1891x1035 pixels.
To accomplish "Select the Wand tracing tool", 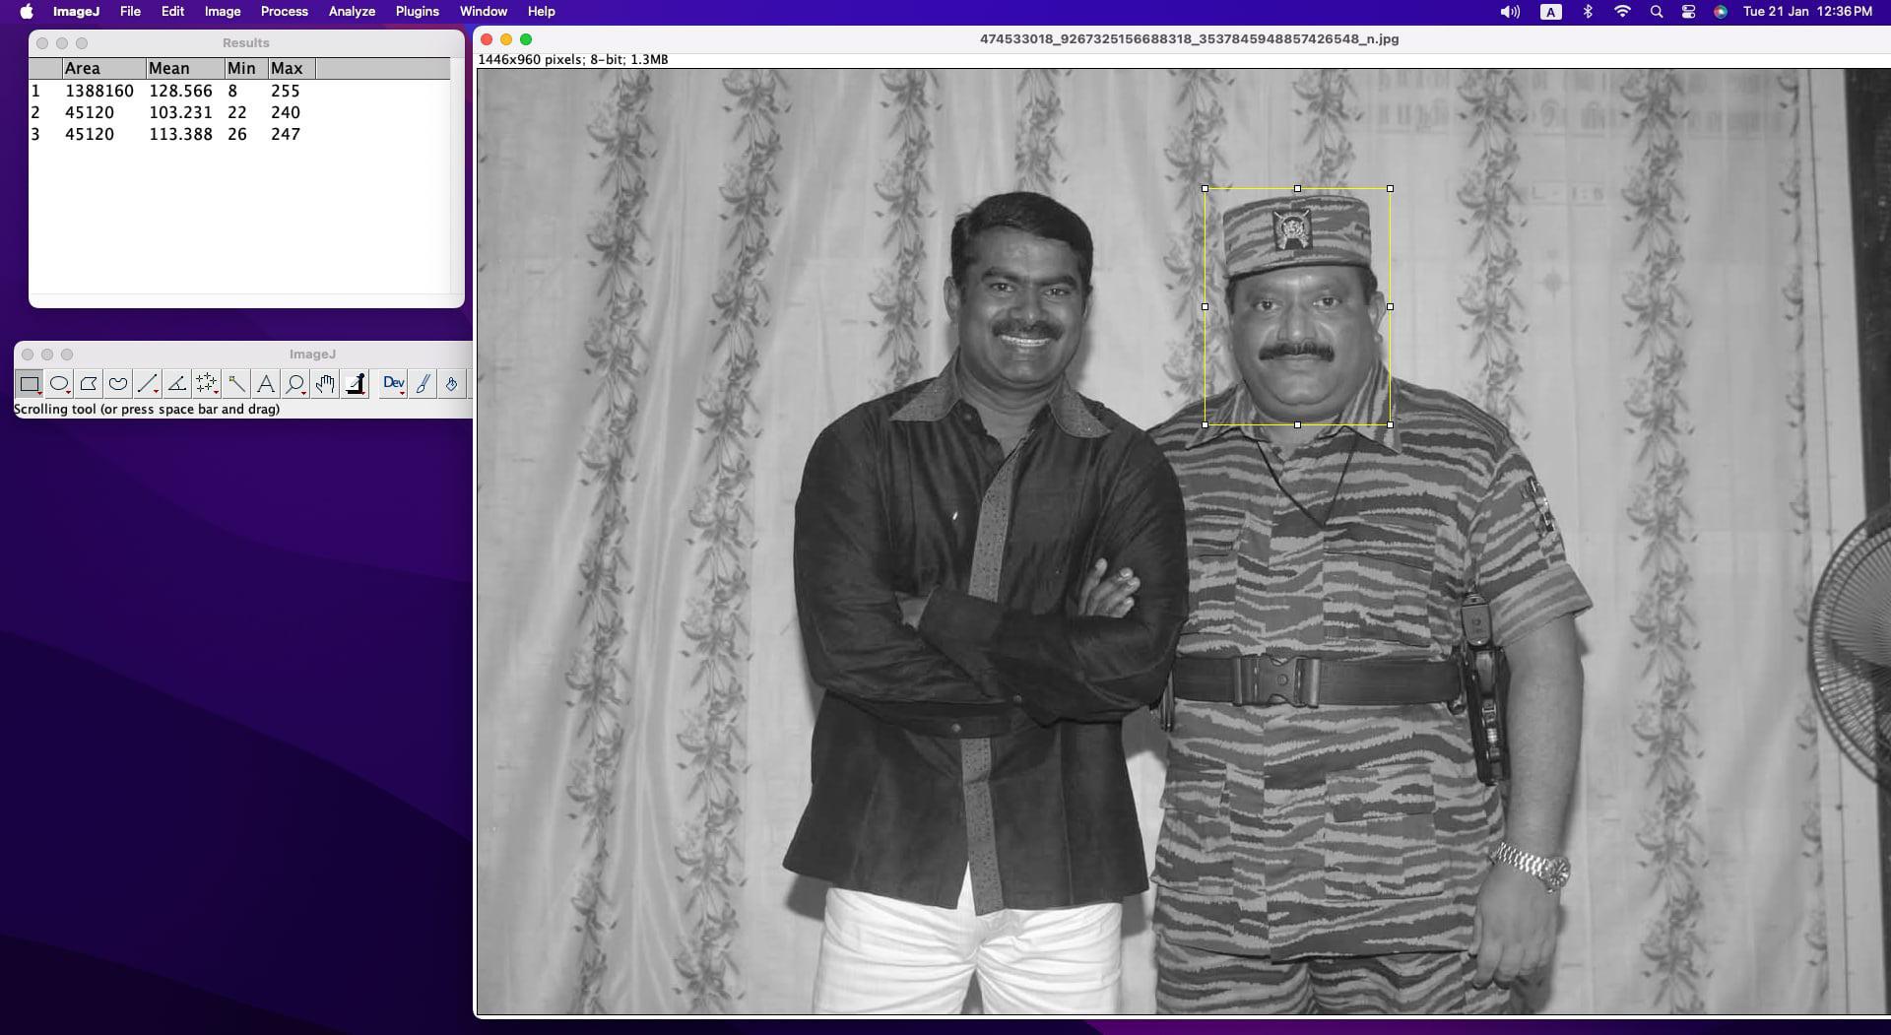I will pos(236,384).
